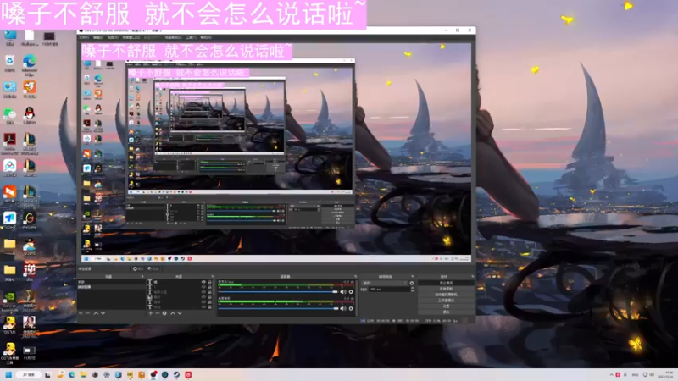Click the 退出 exit button in Controls
The image size is (678, 381).
point(446,312)
